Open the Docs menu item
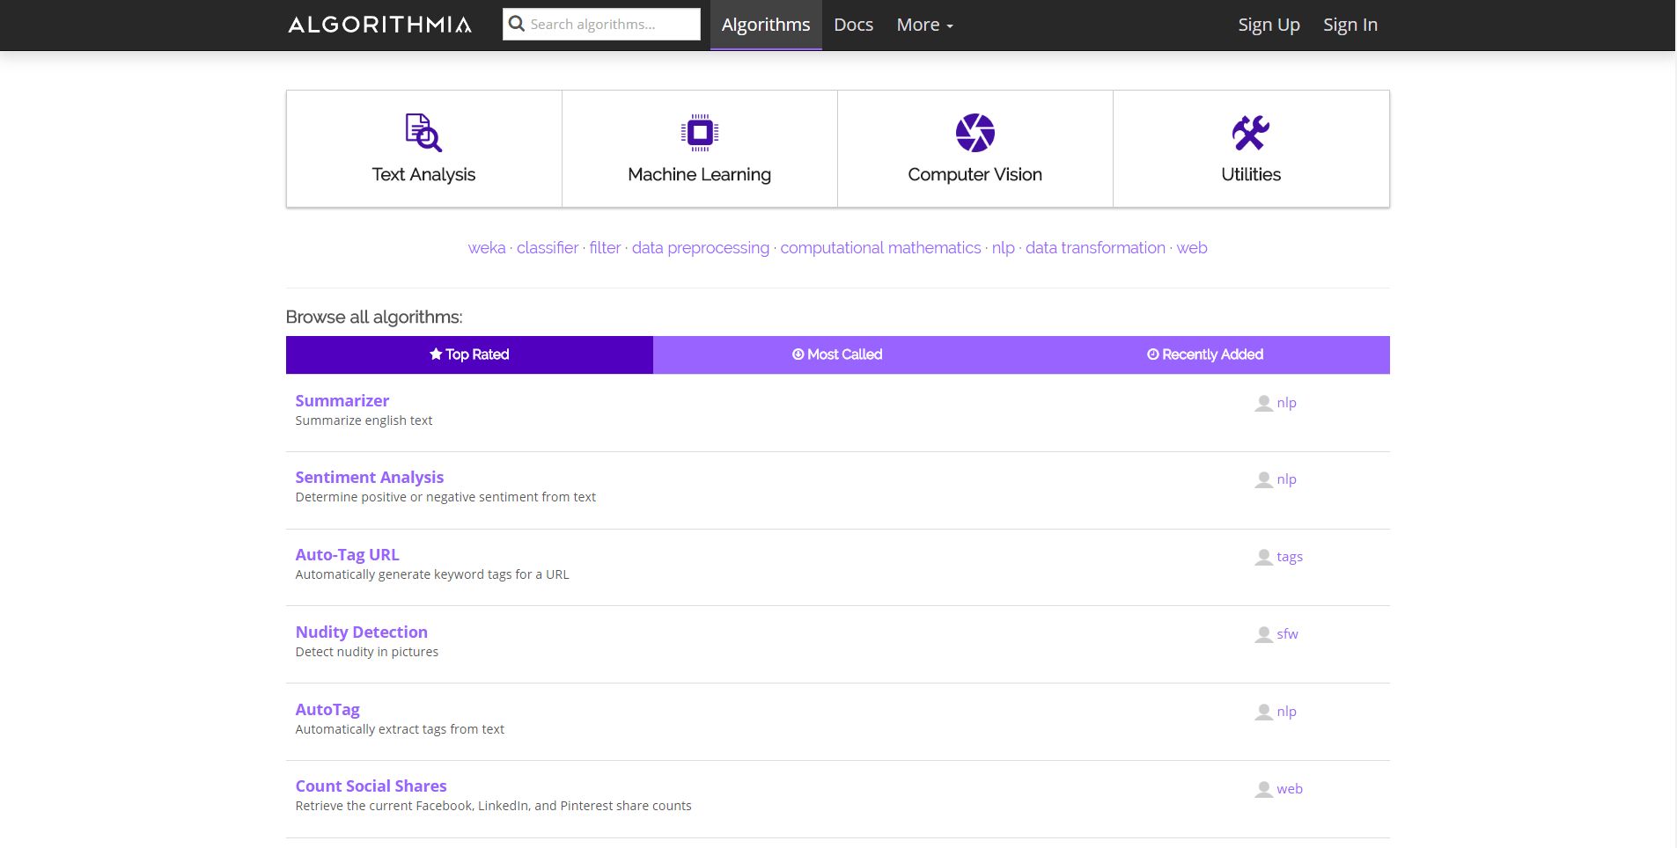 pos(851,24)
